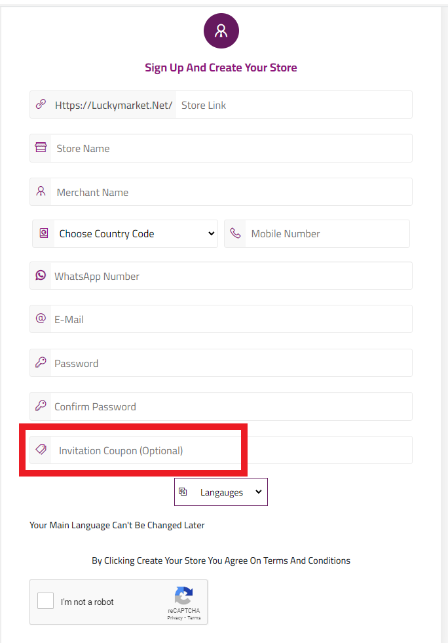Check the I'm not a robot box
448x643 pixels.
point(45,600)
